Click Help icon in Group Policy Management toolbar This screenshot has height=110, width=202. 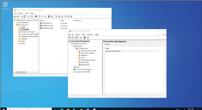coord(85,37)
